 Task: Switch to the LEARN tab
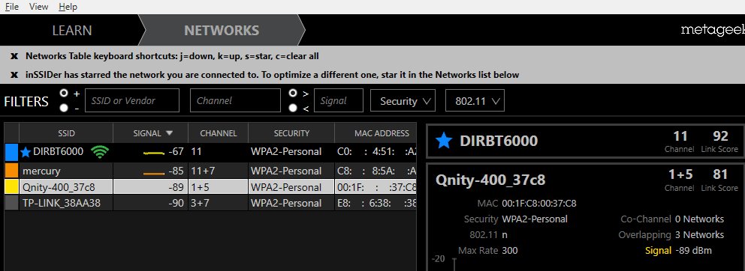(72, 31)
